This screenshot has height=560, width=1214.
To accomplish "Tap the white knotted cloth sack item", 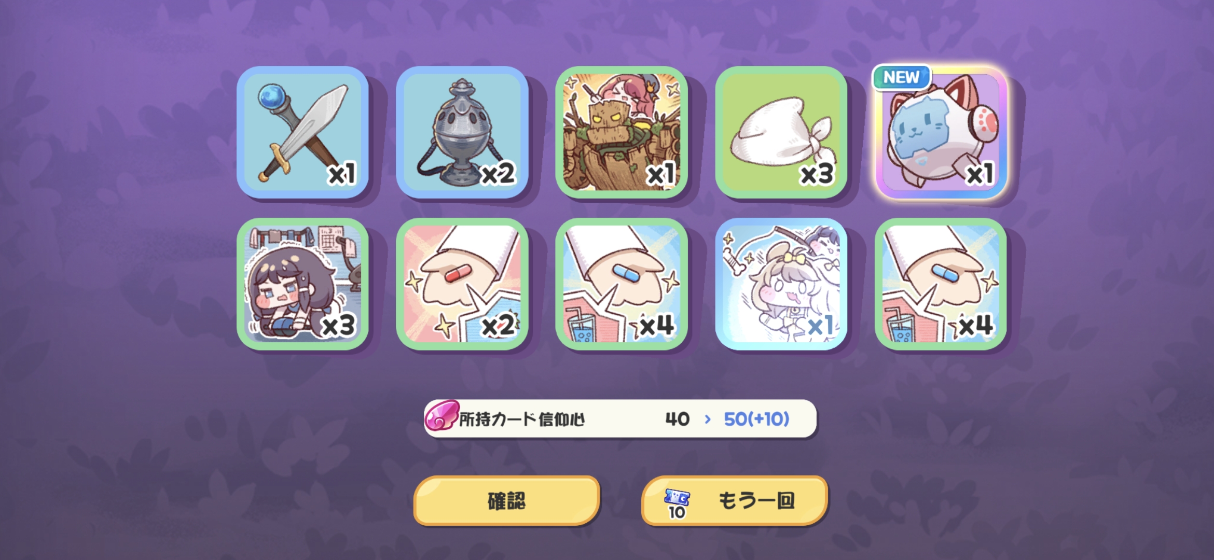I will pyautogui.click(x=781, y=132).
